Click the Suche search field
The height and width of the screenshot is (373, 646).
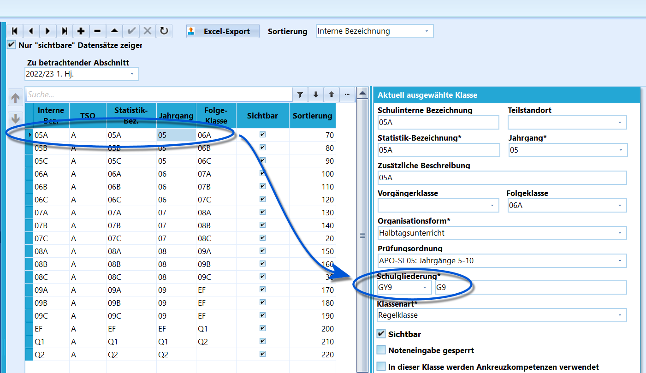tap(159, 95)
